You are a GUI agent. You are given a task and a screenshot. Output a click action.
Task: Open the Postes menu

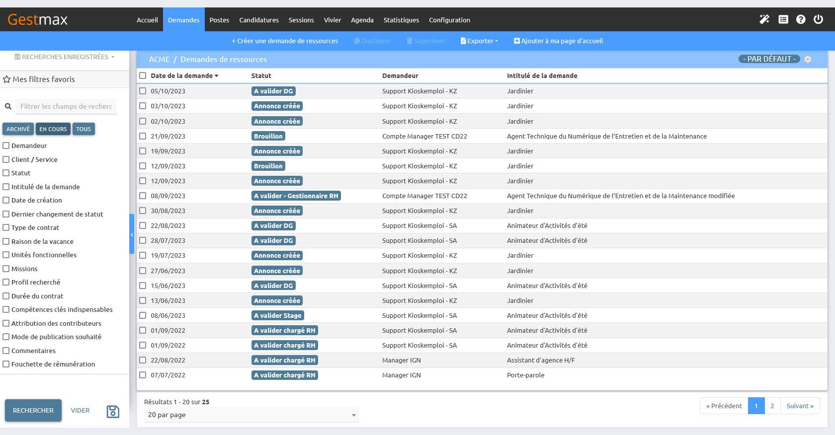[219, 20]
